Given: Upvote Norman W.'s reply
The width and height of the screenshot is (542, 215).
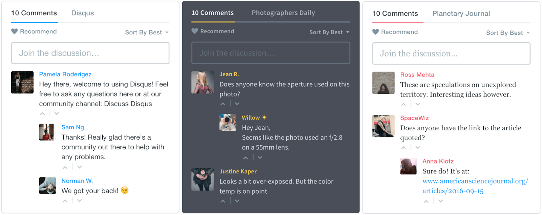Looking at the screenshot, I should [x=65, y=200].
